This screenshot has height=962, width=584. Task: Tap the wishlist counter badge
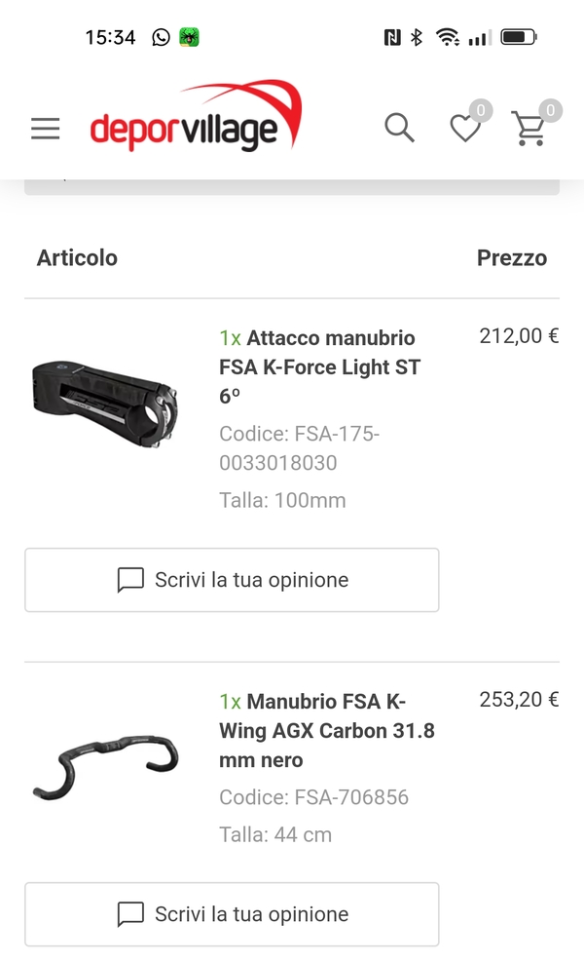pyautogui.click(x=481, y=110)
